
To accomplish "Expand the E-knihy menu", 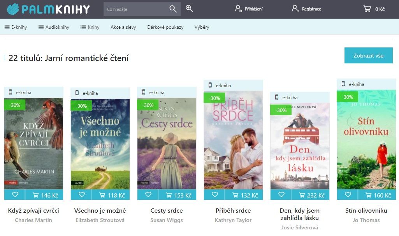I will (16, 27).
